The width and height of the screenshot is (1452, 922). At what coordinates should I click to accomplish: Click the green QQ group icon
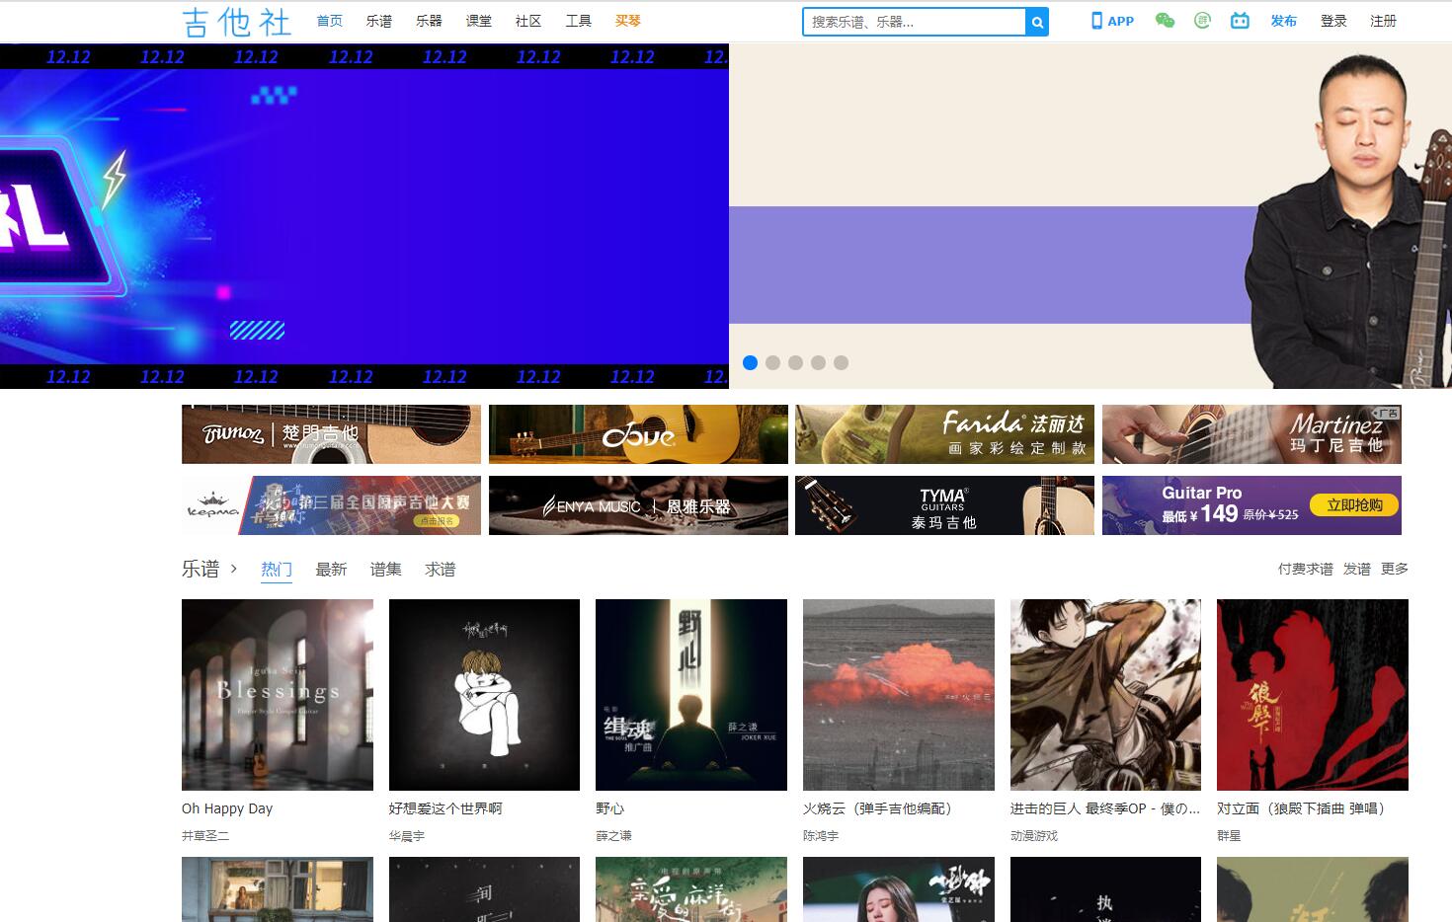click(x=1202, y=20)
